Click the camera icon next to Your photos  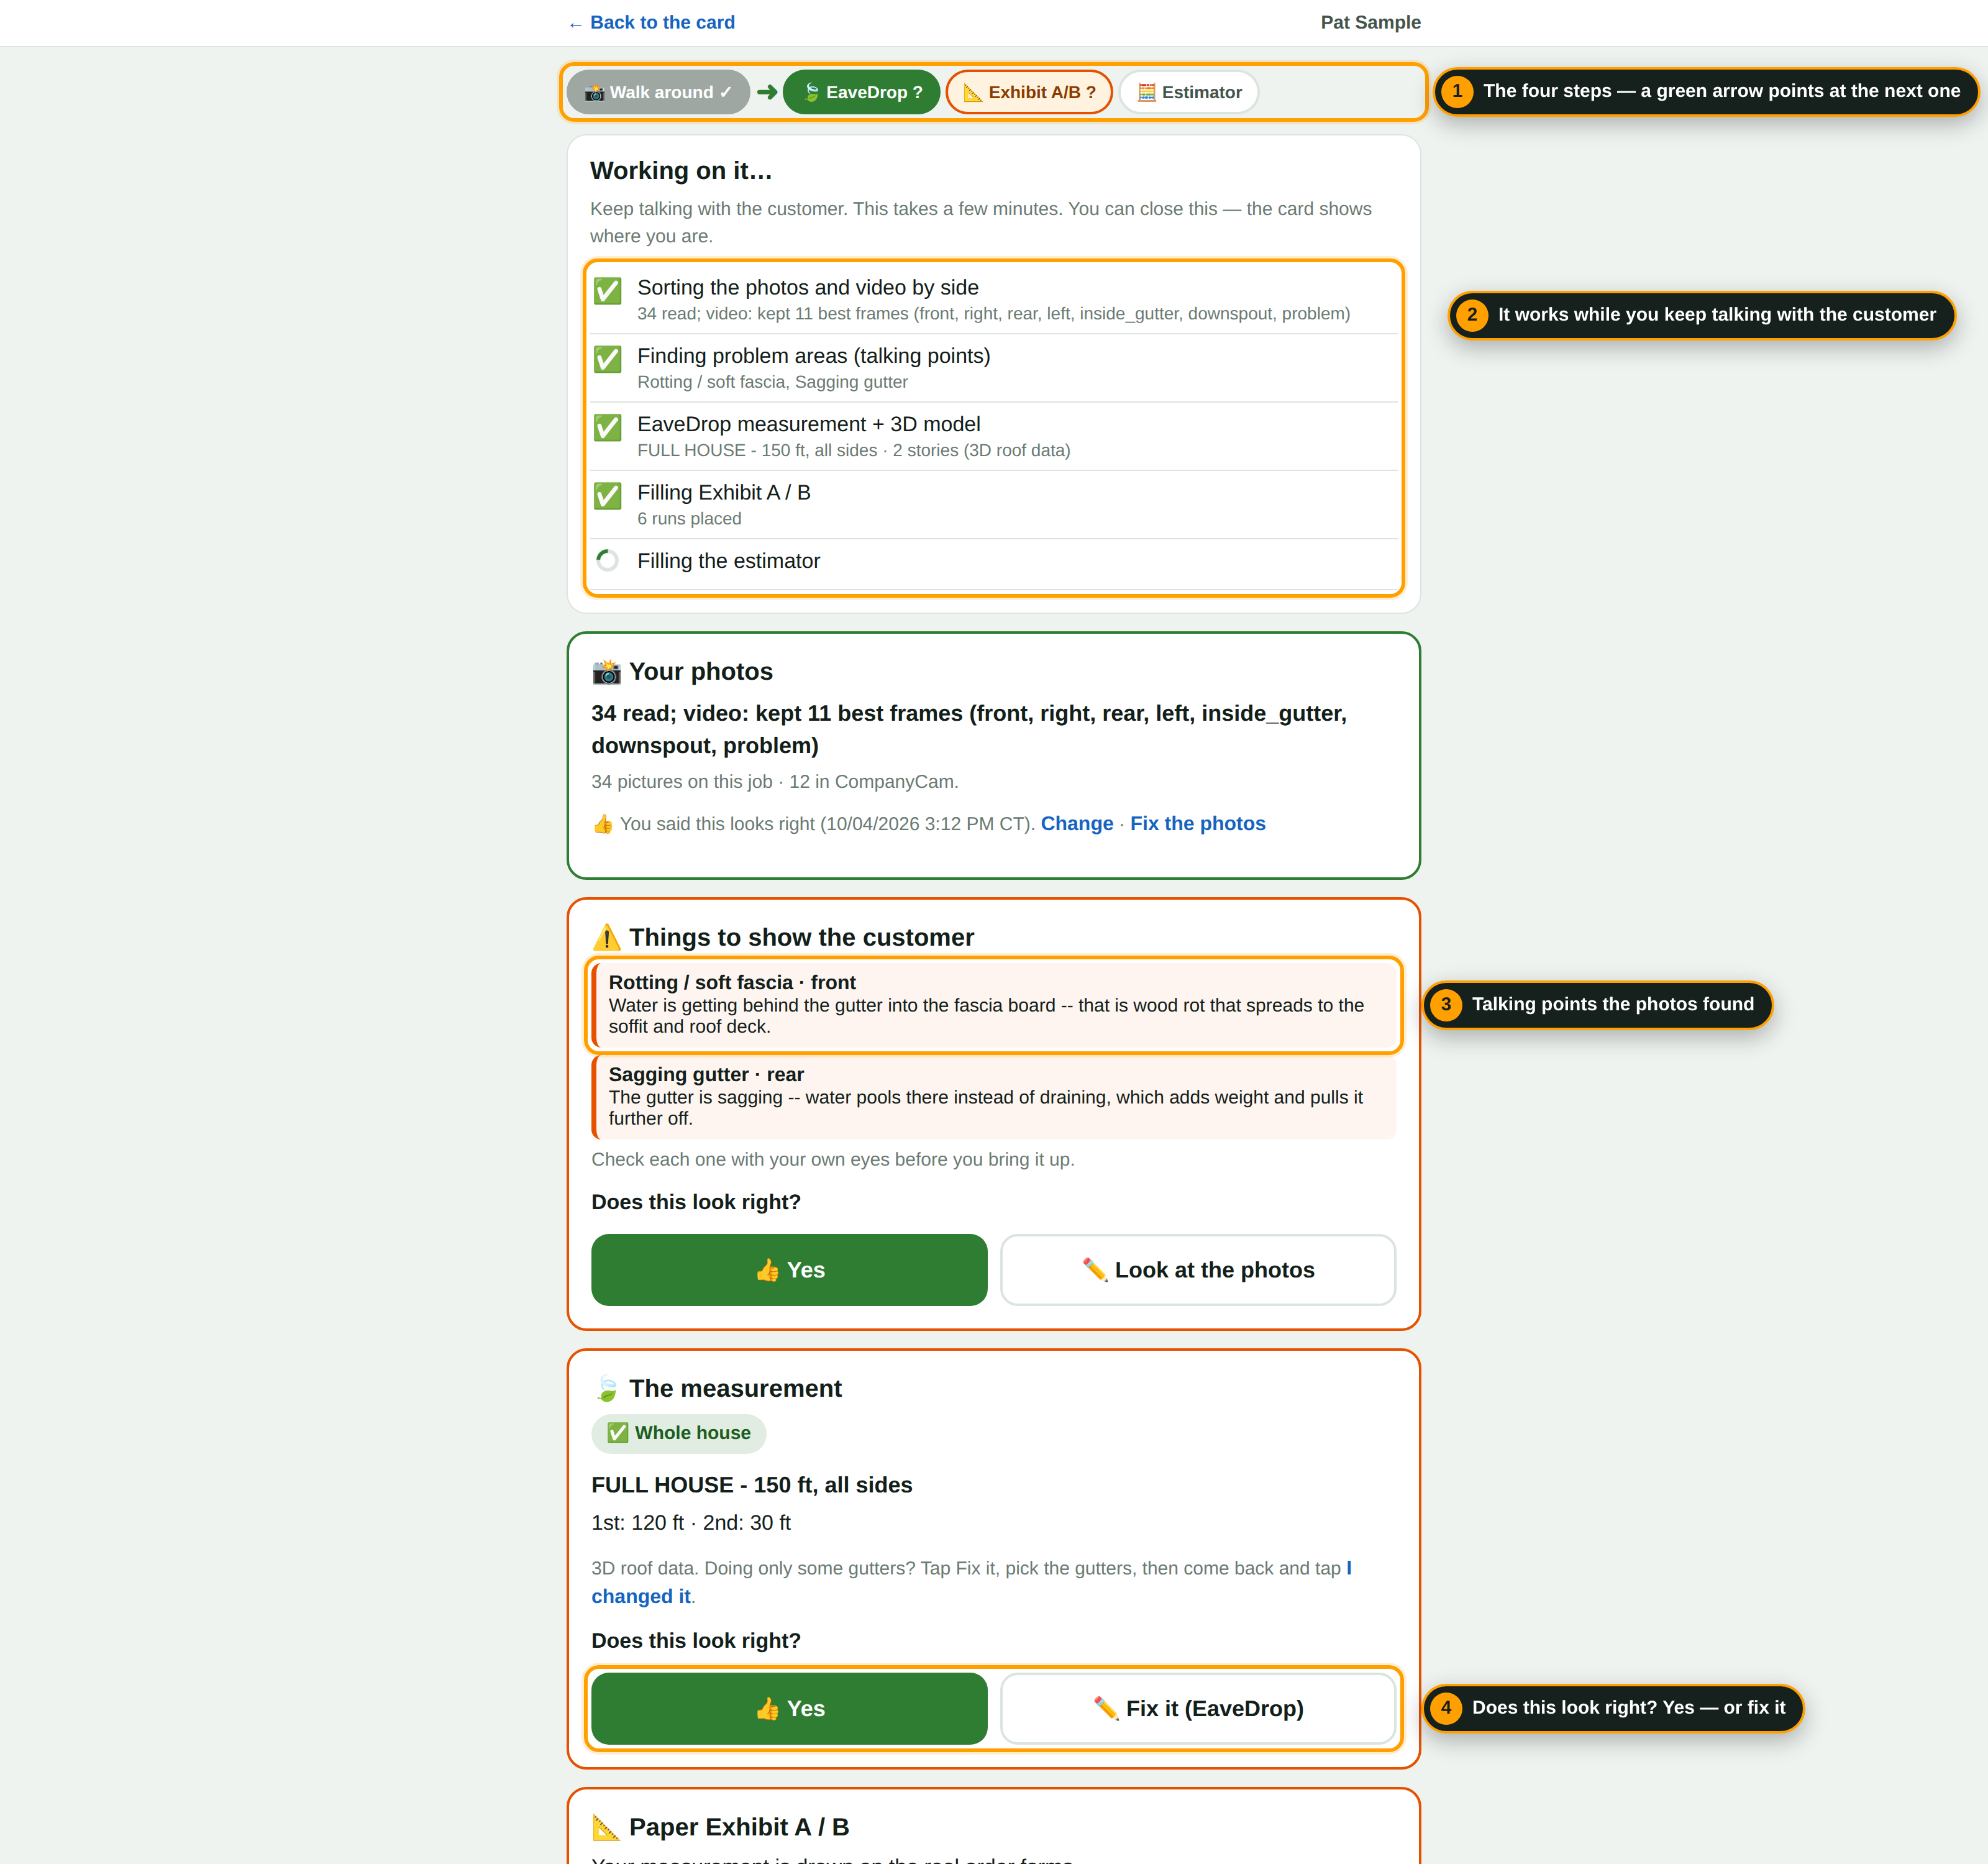point(606,672)
